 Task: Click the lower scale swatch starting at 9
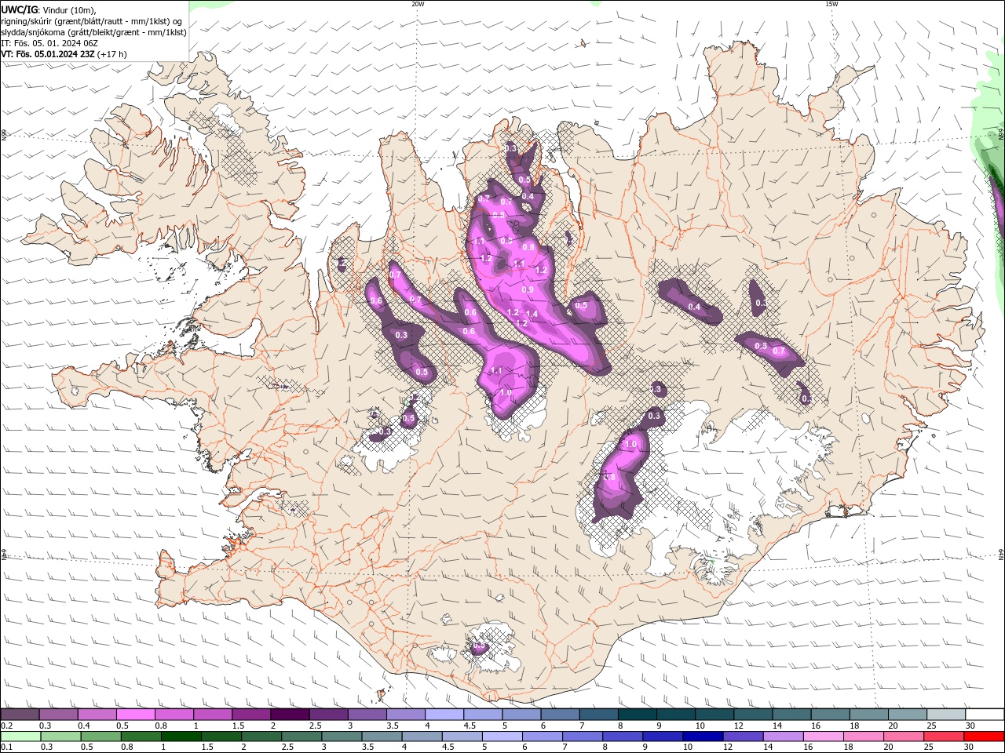click(x=664, y=736)
